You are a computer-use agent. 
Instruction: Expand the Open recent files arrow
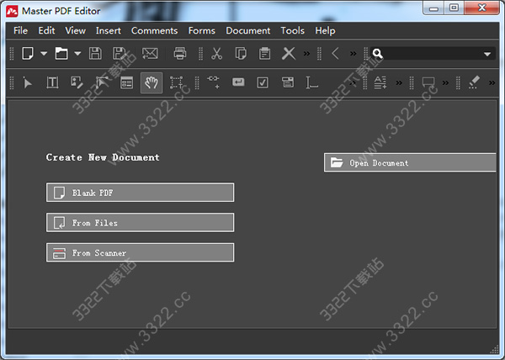pyautogui.click(x=77, y=53)
